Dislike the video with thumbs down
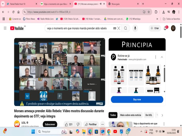Screen dimensions: 182x136 tap(78, 124)
